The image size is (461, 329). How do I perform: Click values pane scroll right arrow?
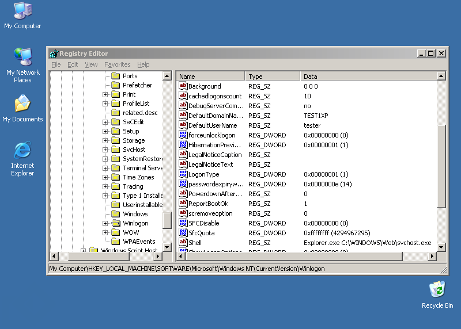[x=432, y=256]
